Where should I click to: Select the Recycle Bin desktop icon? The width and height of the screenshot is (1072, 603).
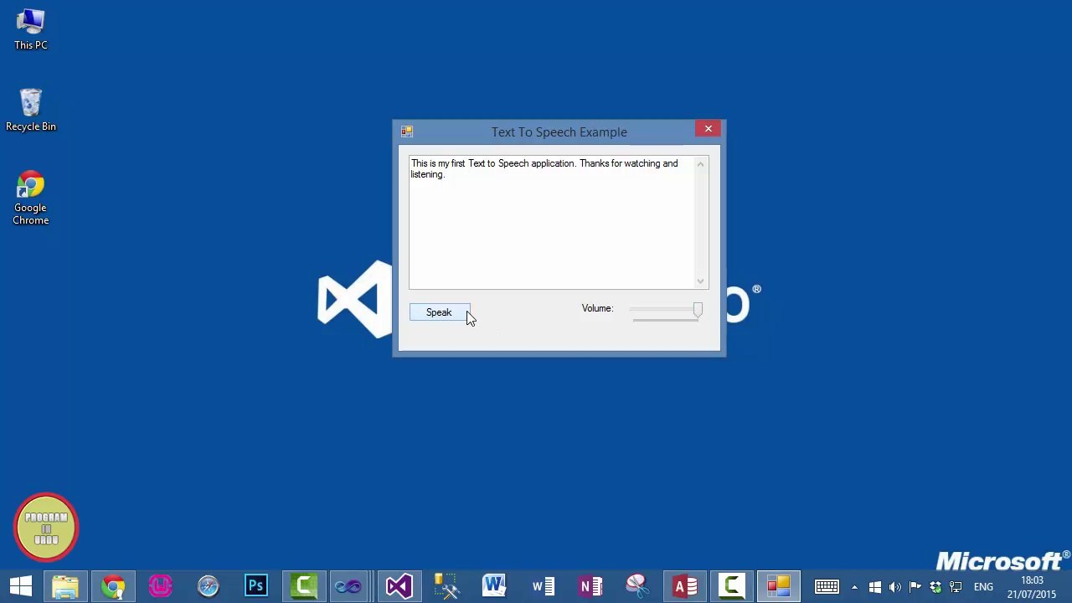pyautogui.click(x=31, y=111)
